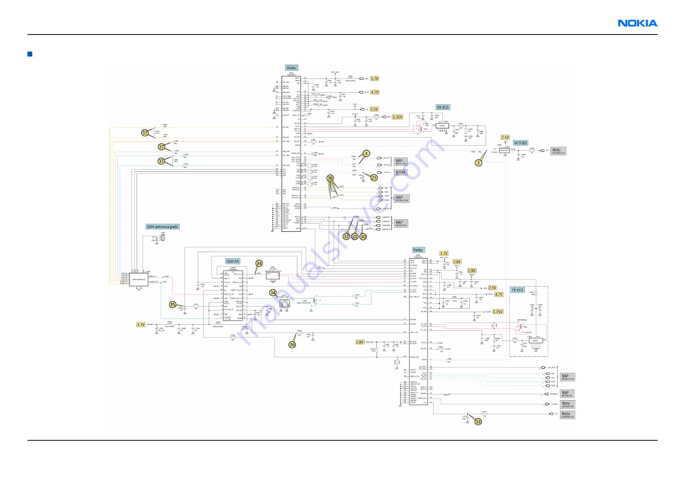Click measurement point marker 38
This screenshot has width=677, height=479.
point(330,178)
